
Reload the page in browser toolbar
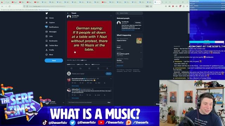[x=9, y=6]
